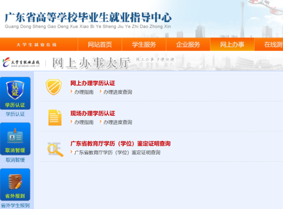
Task: Click the yellow document icon for 现场办理学历认证
Action: pos(55,117)
